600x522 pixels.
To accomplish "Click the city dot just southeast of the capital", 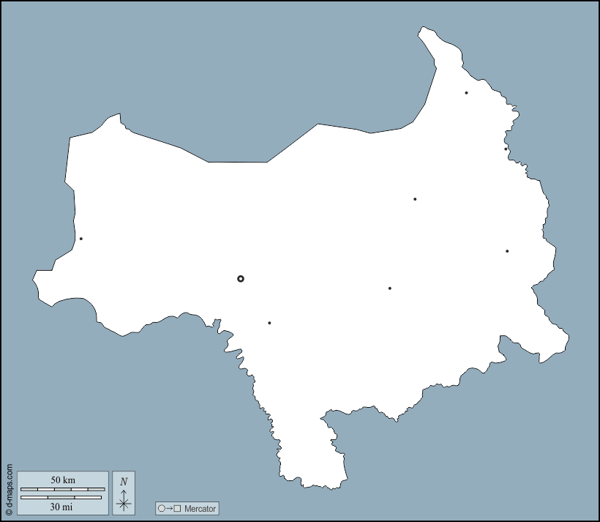I will pyautogui.click(x=269, y=323).
